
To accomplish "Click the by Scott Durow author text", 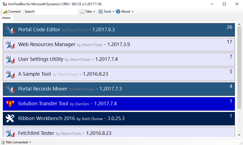I will (x=89, y=119).
